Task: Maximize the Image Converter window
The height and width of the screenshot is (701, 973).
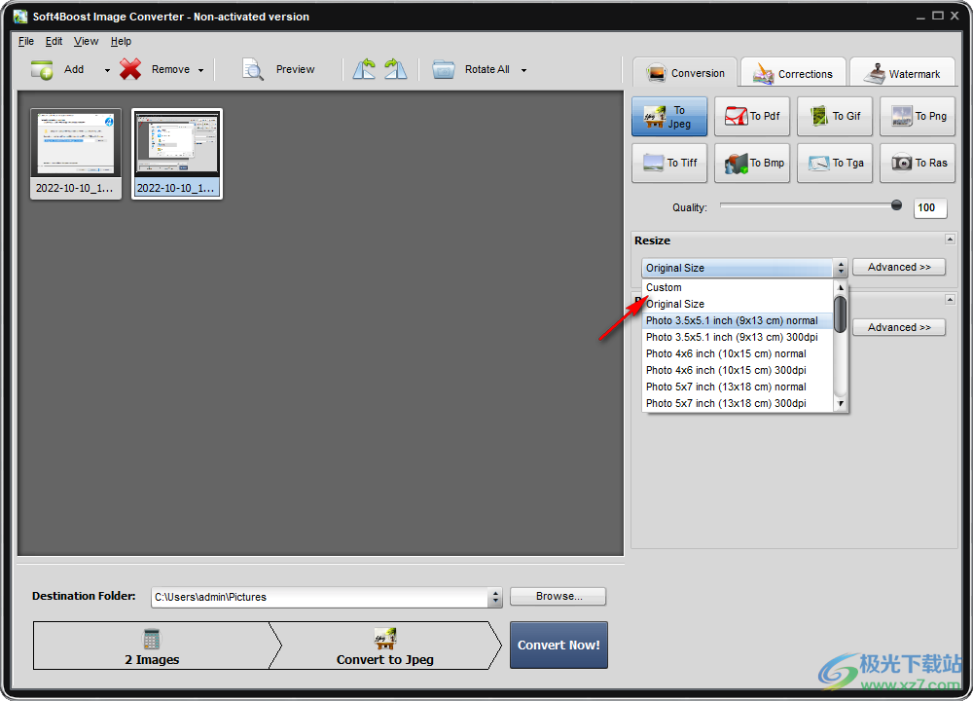Action: [x=938, y=16]
